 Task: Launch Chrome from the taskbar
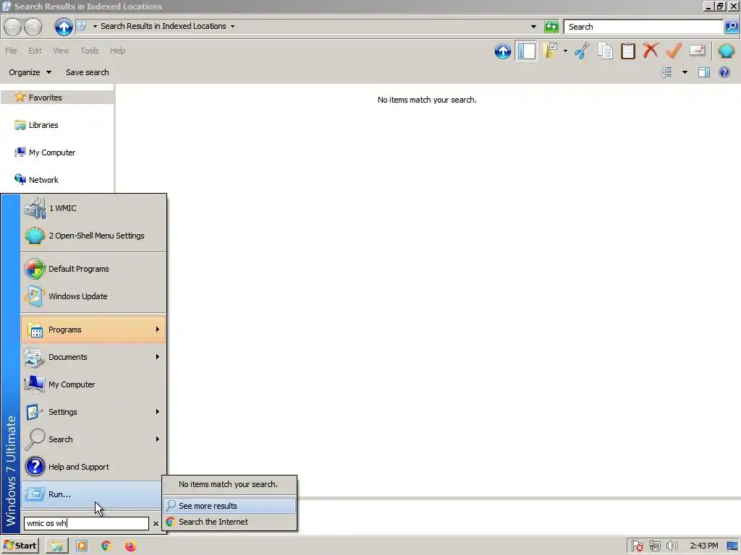[x=106, y=546]
